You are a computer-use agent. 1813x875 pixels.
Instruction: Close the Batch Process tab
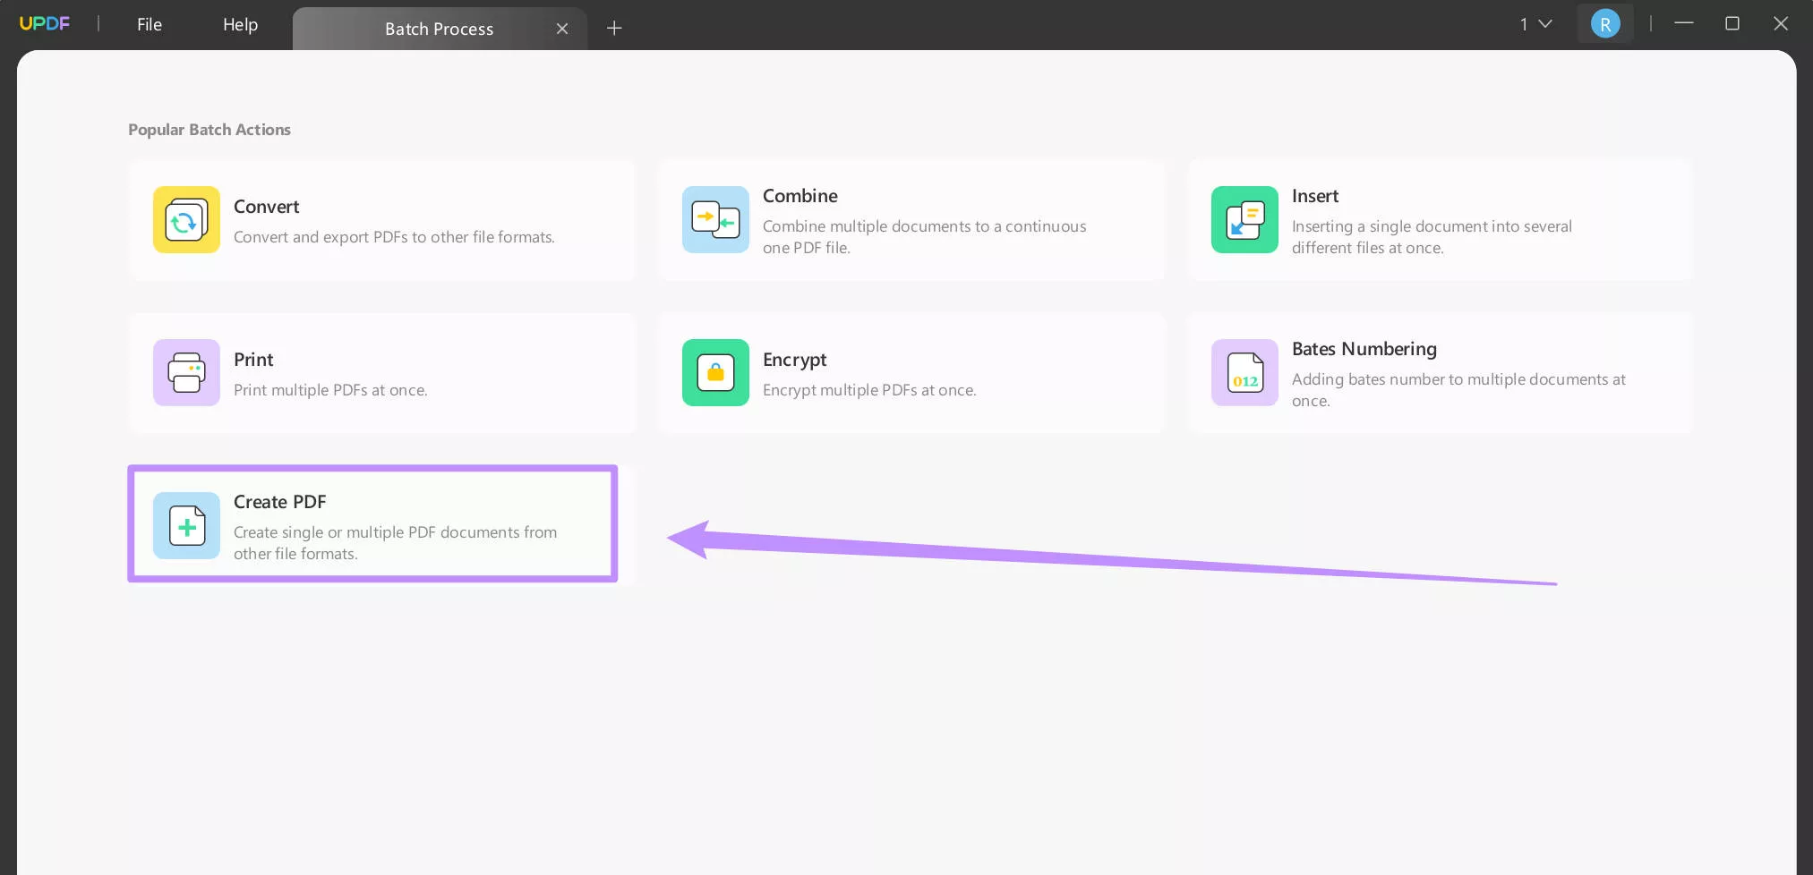[562, 28]
